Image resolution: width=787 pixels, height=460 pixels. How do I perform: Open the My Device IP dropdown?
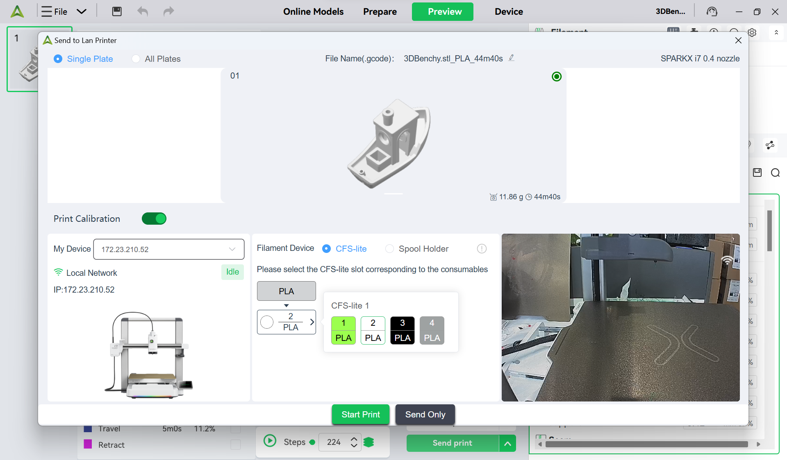(x=169, y=249)
